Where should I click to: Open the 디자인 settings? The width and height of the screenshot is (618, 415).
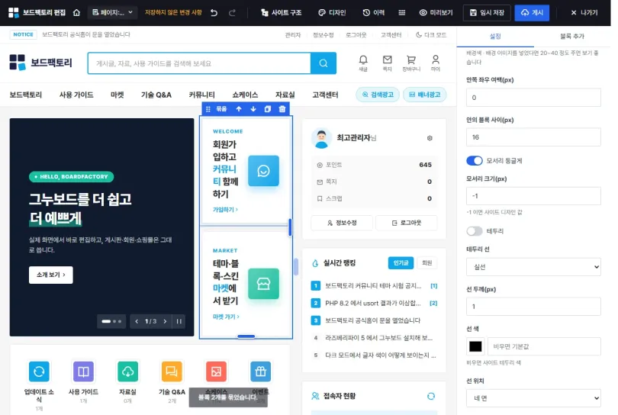(x=332, y=13)
